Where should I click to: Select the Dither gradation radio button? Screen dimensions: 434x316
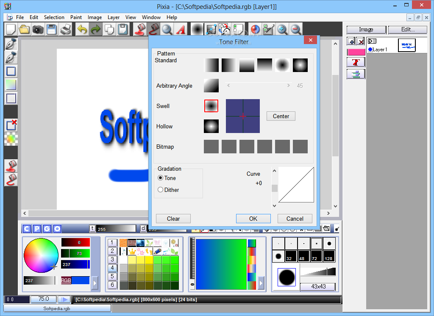tap(160, 189)
